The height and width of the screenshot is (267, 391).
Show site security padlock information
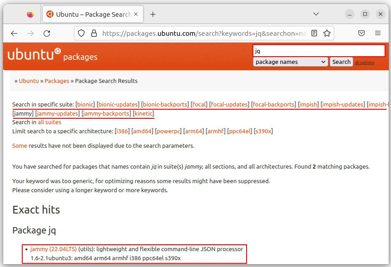click(94, 33)
